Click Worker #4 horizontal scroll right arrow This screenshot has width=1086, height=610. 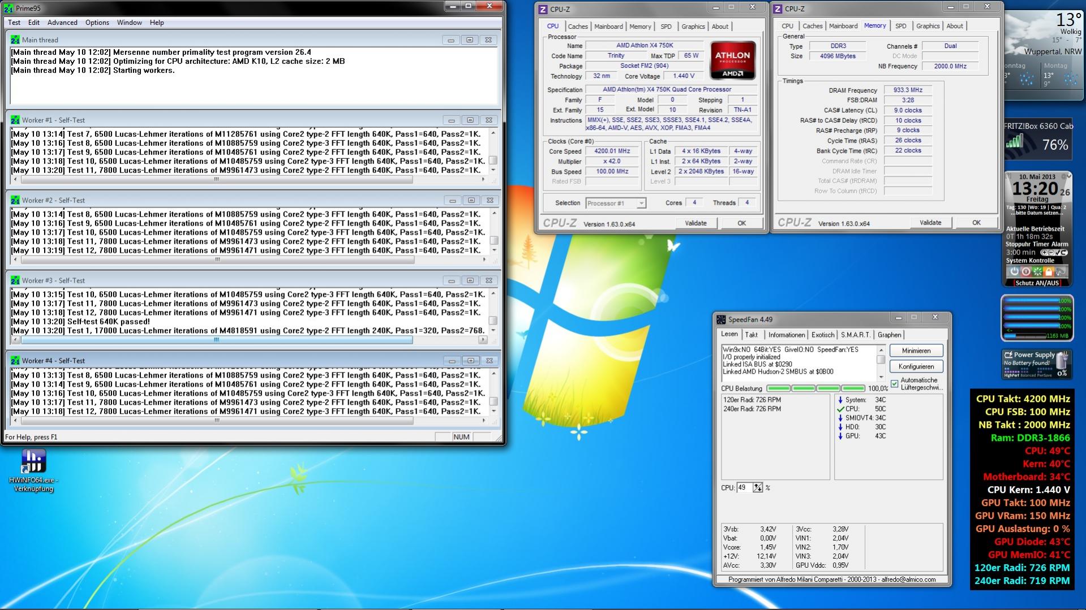(x=483, y=421)
